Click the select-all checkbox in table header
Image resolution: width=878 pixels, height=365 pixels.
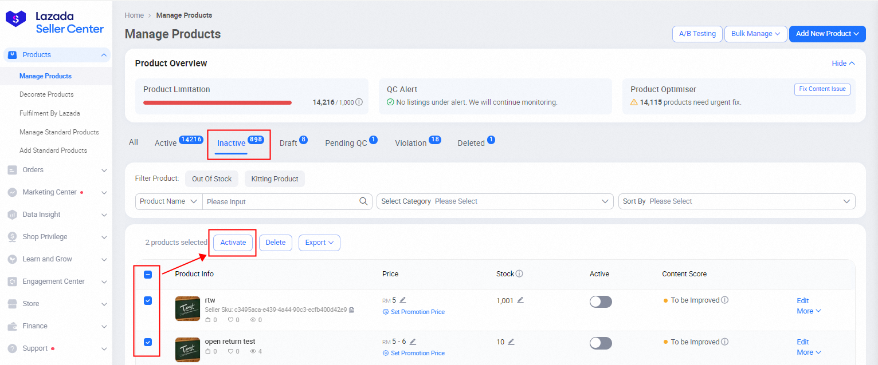(148, 274)
